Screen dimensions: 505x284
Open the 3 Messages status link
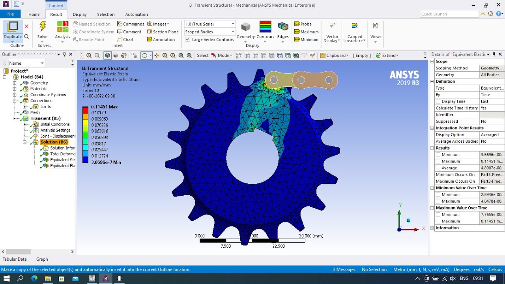click(x=344, y=270)
